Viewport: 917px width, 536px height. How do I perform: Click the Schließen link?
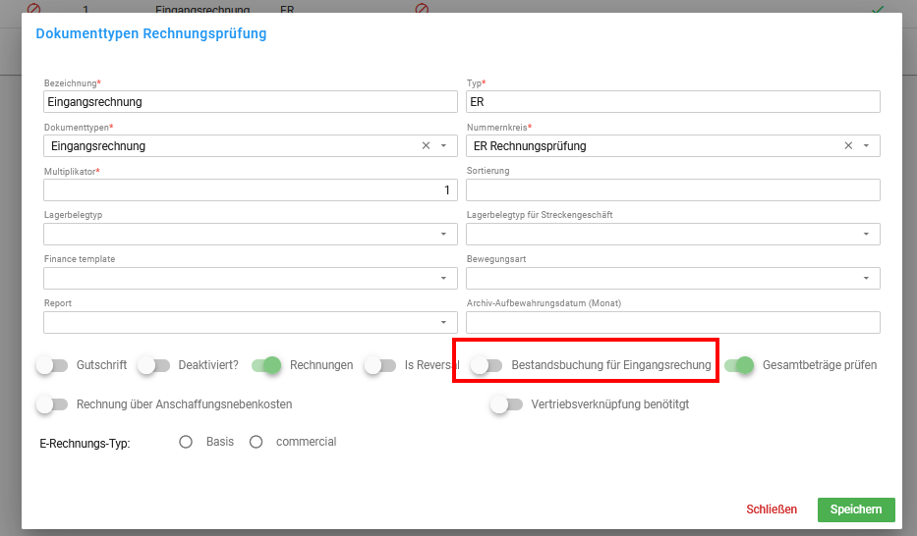coord(772,509)
